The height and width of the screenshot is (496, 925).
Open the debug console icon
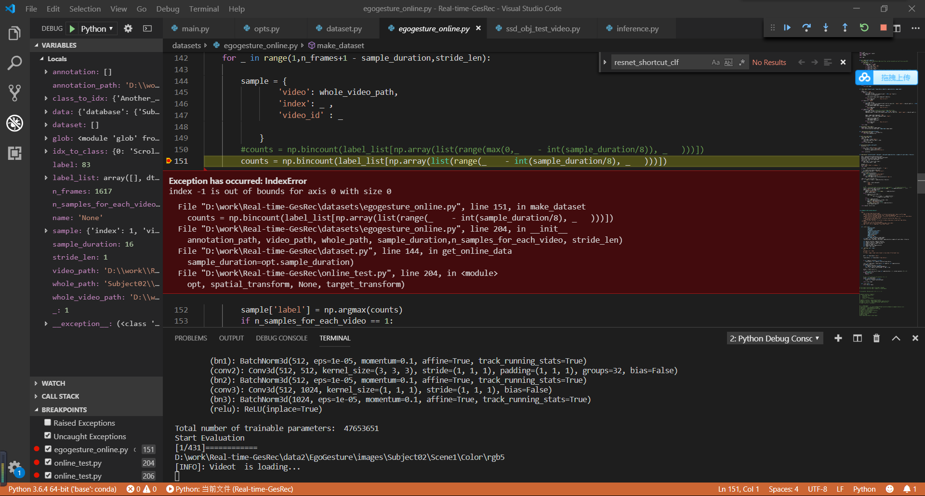(147, 28)
